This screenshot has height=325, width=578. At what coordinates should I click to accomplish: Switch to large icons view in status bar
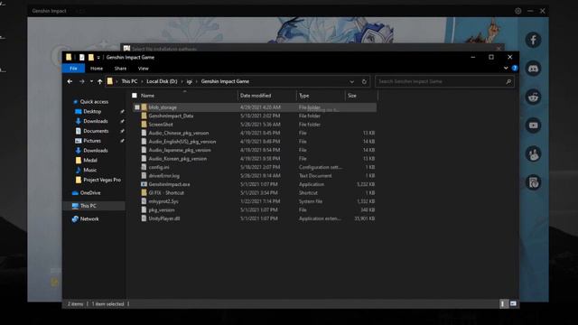[513, 303]
